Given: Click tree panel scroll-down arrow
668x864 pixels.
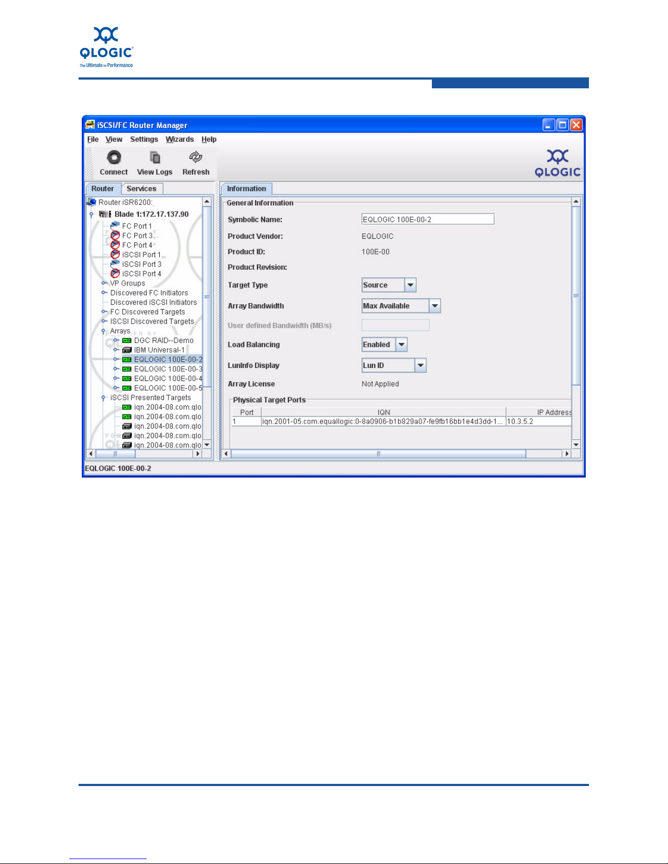Looking at the screenshot, I should click(x=207, y=445).
